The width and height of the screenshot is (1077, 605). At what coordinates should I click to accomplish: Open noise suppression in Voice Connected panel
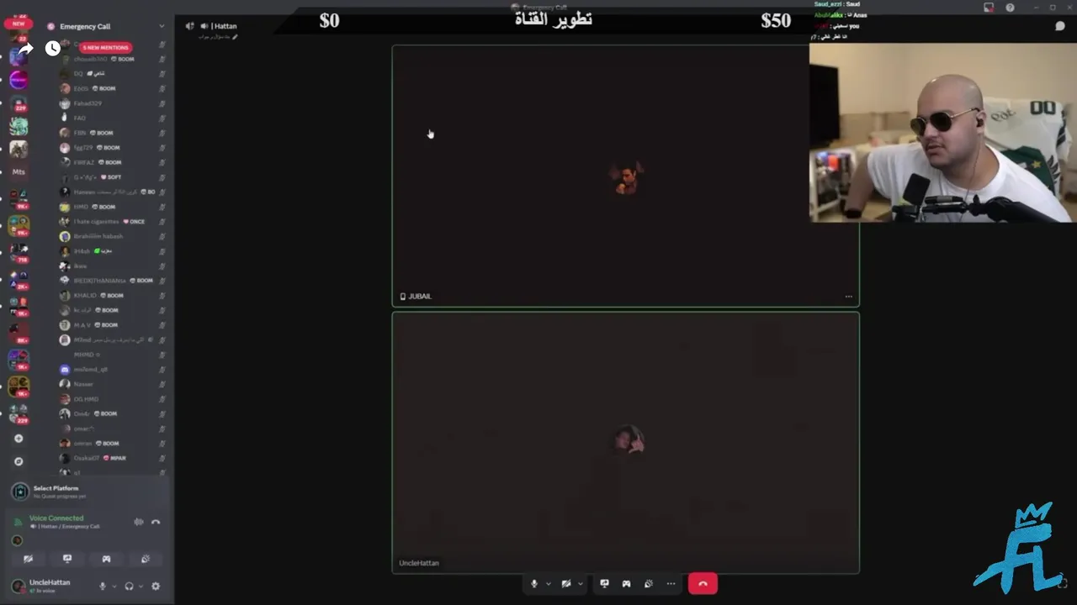click(139, 522)
